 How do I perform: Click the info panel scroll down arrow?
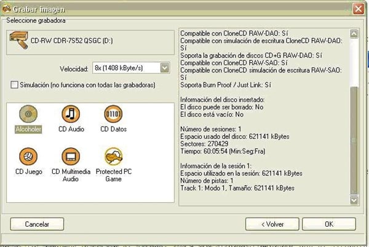tap(354, 200)
